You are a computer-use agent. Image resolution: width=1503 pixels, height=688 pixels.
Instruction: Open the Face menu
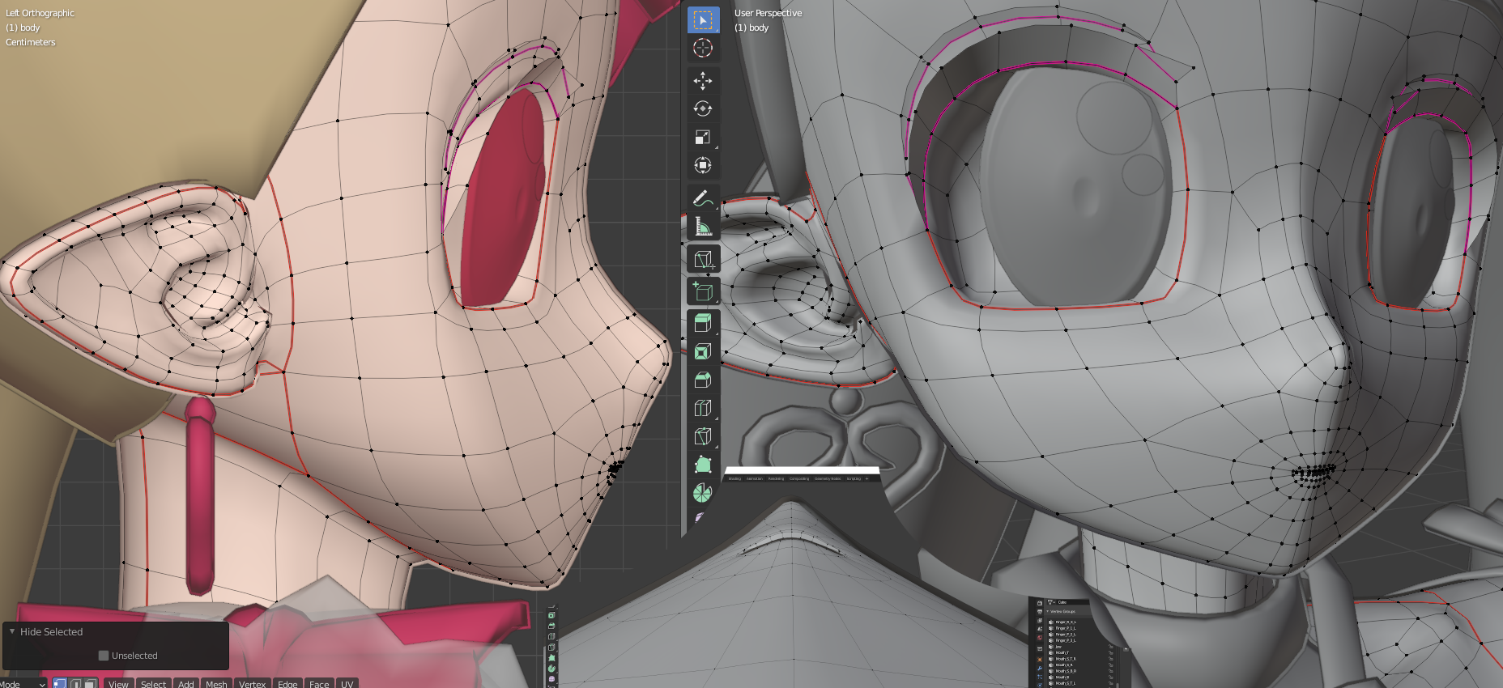tap(319, 684)
